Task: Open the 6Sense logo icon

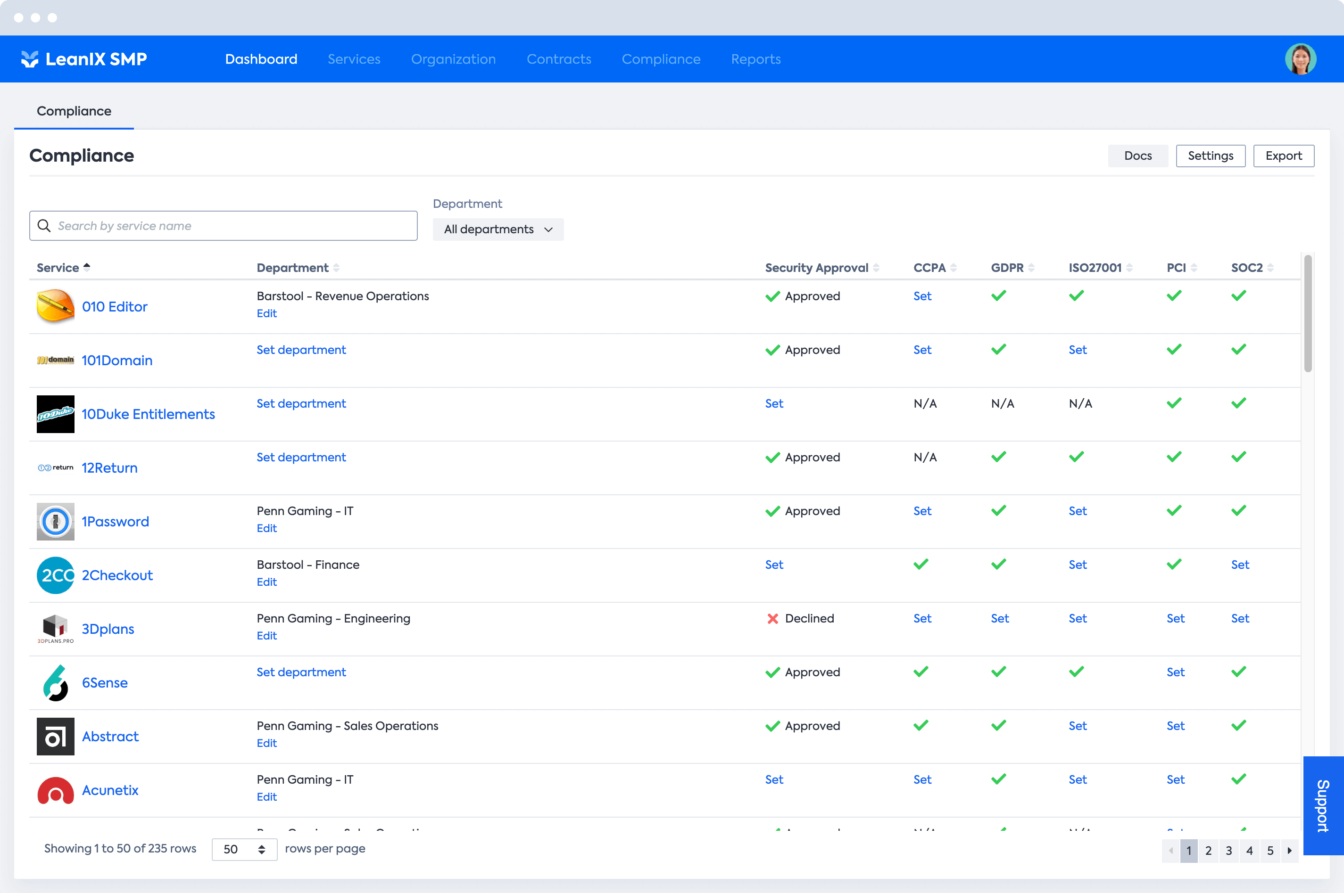Action: click(55, 682)
